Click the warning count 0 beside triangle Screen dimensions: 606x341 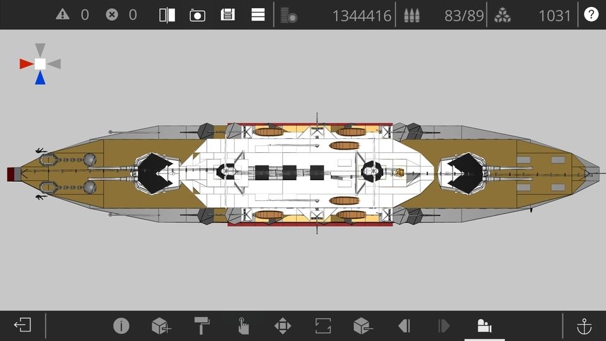[x=85, y=15]
